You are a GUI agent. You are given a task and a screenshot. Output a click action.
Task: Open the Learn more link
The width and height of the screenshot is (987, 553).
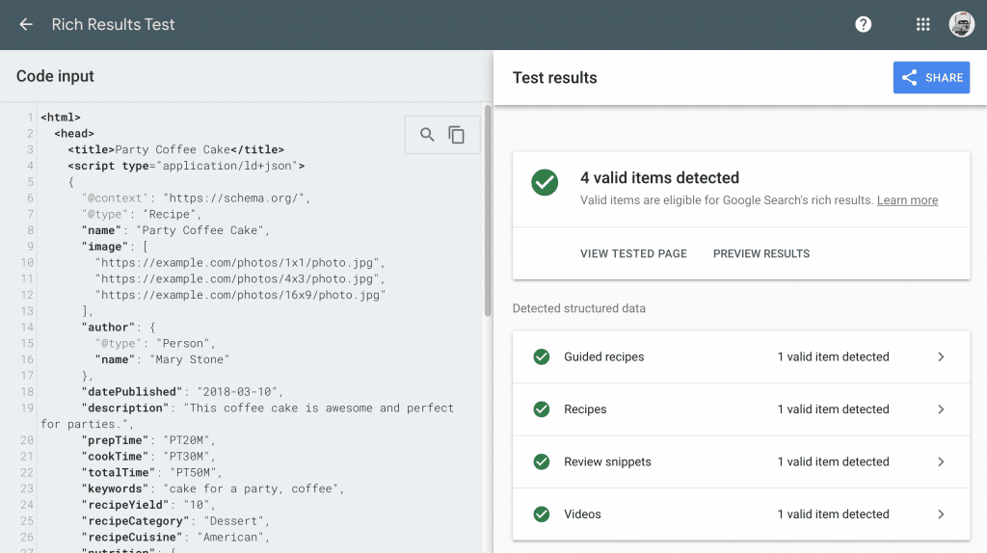(x=907, y=200)
